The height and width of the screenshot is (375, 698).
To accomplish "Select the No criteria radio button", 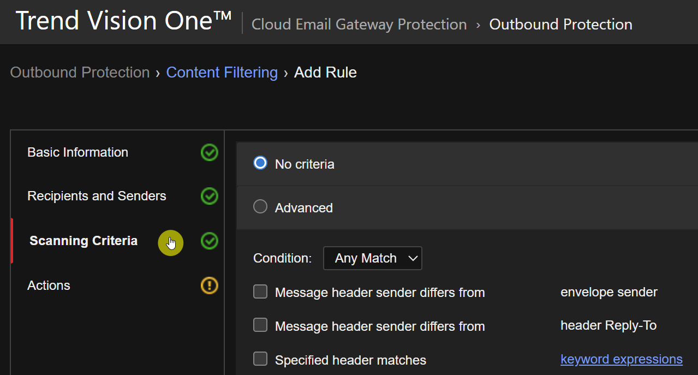I will (260, 163).
